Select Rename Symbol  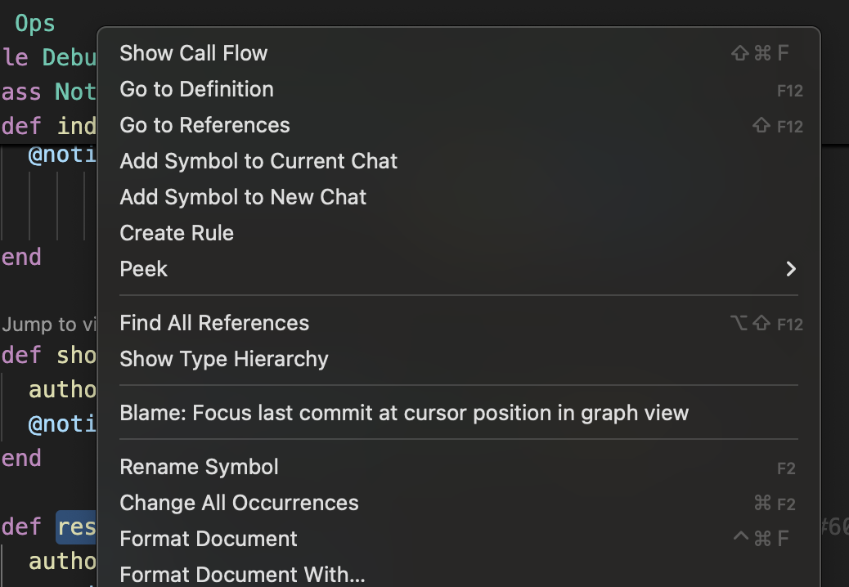tap(459, 467)
